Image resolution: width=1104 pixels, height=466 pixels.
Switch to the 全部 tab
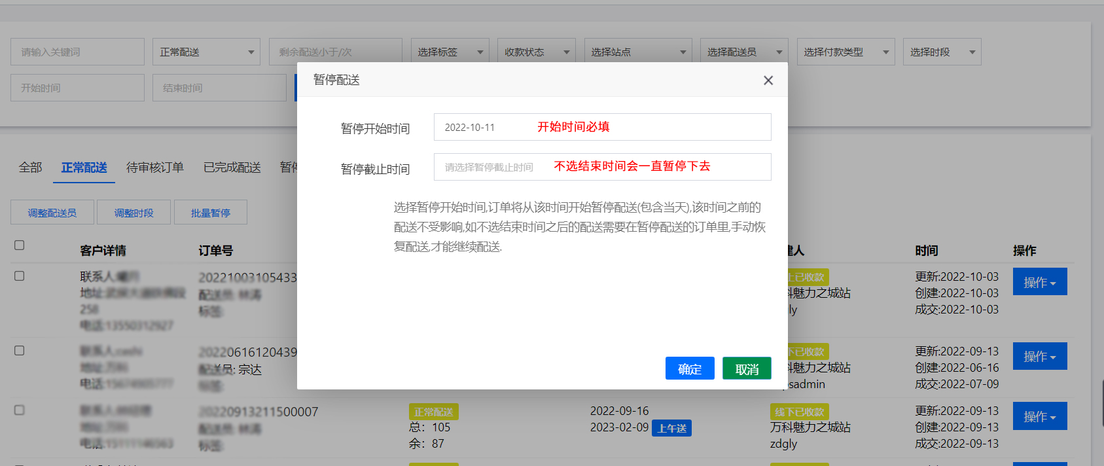click(30, 168)
